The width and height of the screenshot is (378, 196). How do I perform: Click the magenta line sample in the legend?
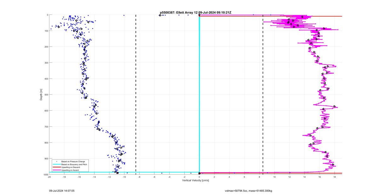tap(56, 170)
